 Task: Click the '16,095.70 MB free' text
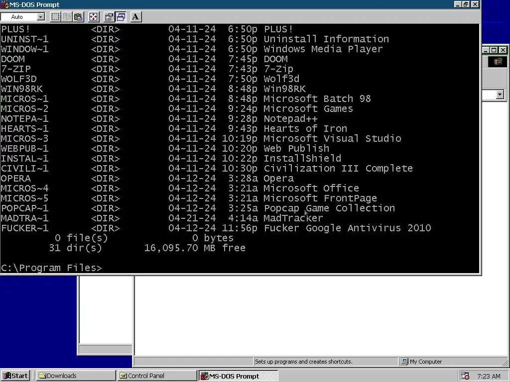[x=195, y=248]
